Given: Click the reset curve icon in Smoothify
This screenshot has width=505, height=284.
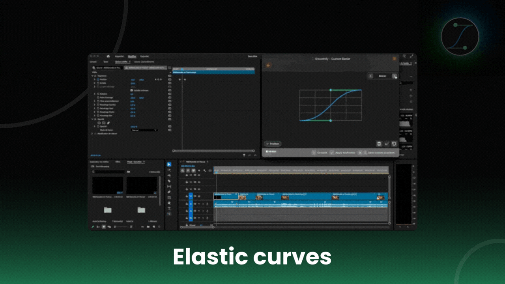Looking at the screenshot, I should click(x=394, y=144).
